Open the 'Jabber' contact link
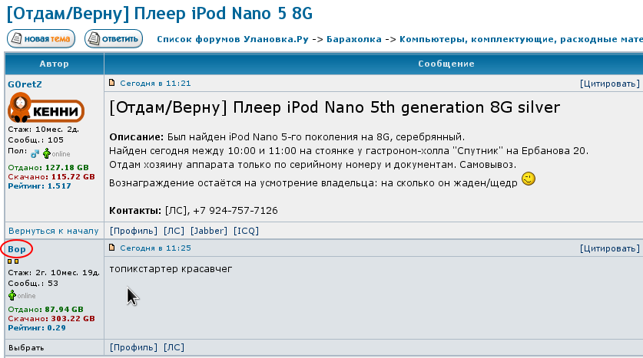643x358 pixels. click(x=209, y=231)
